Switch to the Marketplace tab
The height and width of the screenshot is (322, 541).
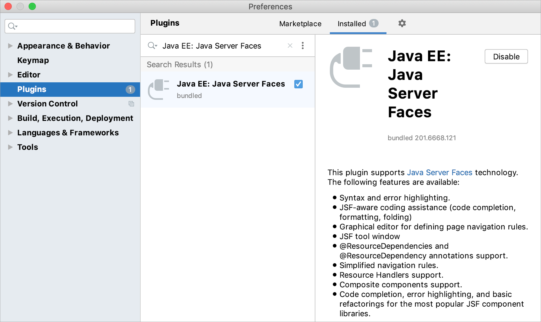(x=300, y=24)
